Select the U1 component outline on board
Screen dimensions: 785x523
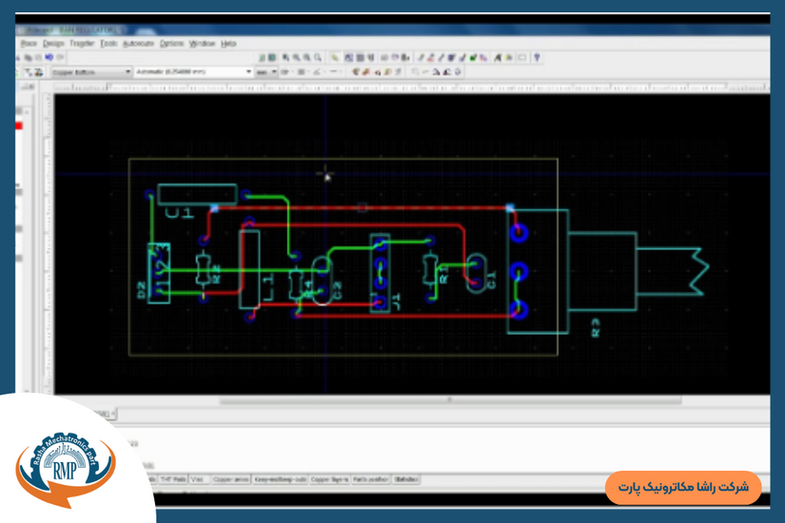197,194
